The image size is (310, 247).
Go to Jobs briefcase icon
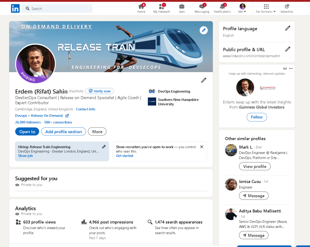pyautogui.click(x=182, y=7)
